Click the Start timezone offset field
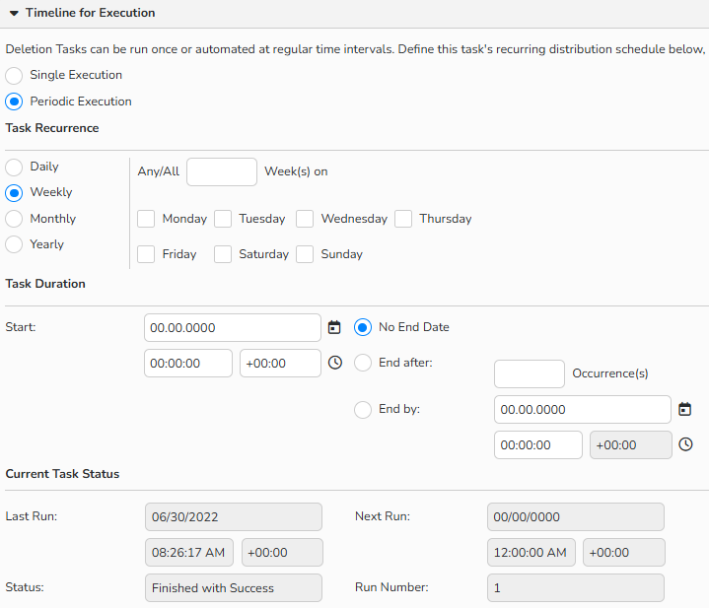The image size is (709, 608). [280, 364]
